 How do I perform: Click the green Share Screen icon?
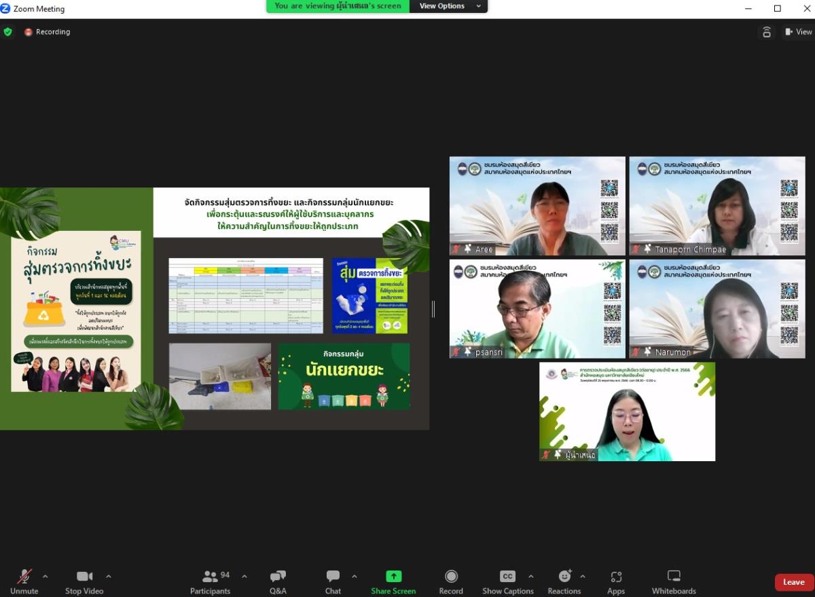(393, 576)
